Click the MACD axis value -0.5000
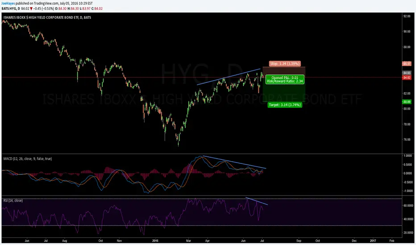 point(408,182)
